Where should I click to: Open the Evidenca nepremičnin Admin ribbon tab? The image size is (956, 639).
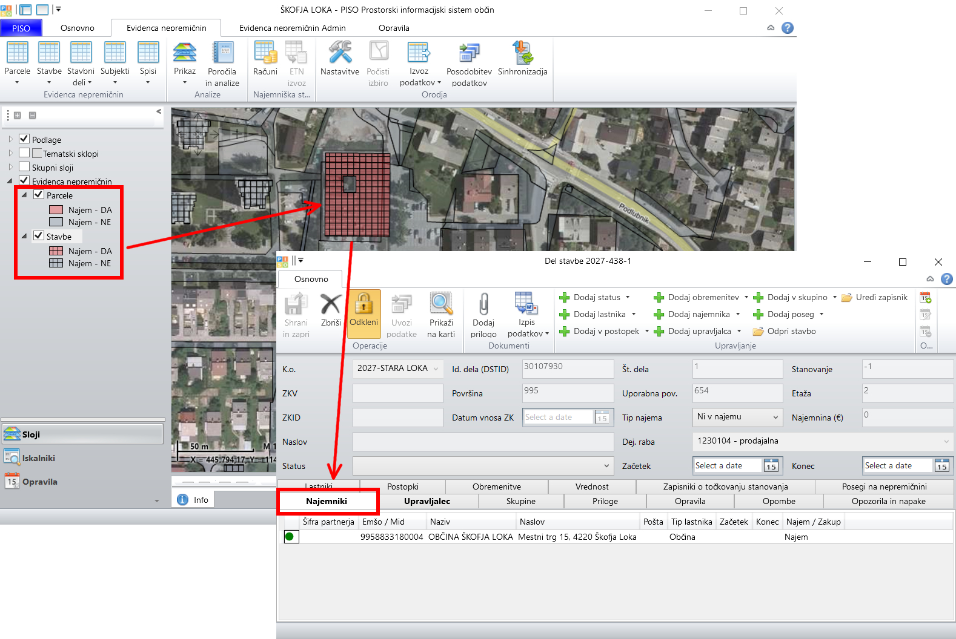point(292,28)
